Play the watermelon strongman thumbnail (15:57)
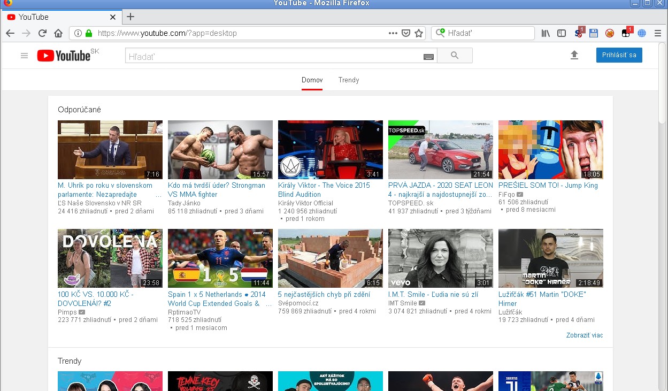Screen dimensions: 668x391 (x=220, y=150)
